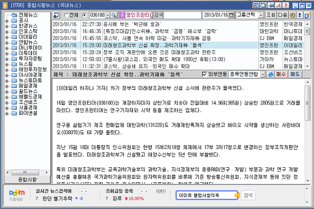314x209 pixels.
Task: Open the 종목연동안함 dropdown
Action: pyautogui.click(x=263, y=74)
